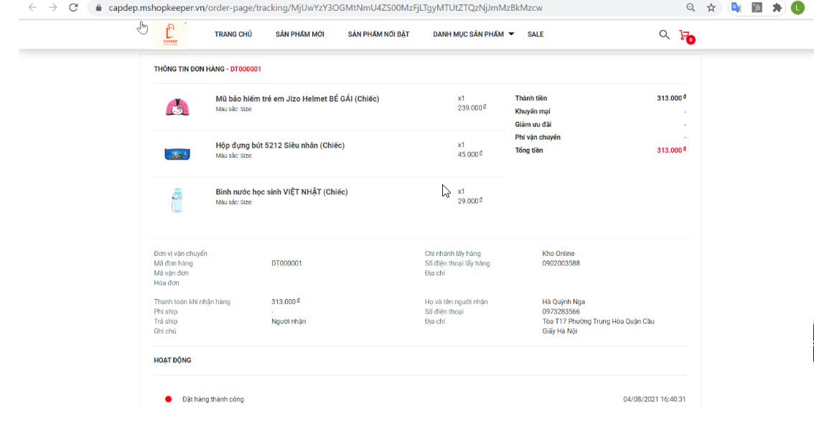Open Google Translate extension icon
The image size is (814, 428).
736,8
